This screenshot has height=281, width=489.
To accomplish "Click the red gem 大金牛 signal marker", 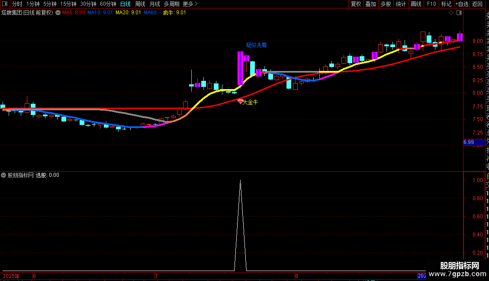I will coord(240,102).
